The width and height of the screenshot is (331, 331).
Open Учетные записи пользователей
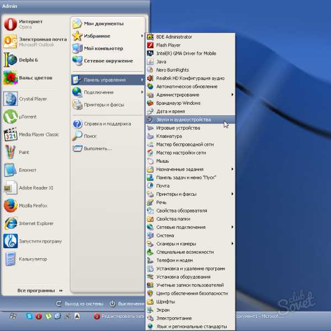click(190, 285)
